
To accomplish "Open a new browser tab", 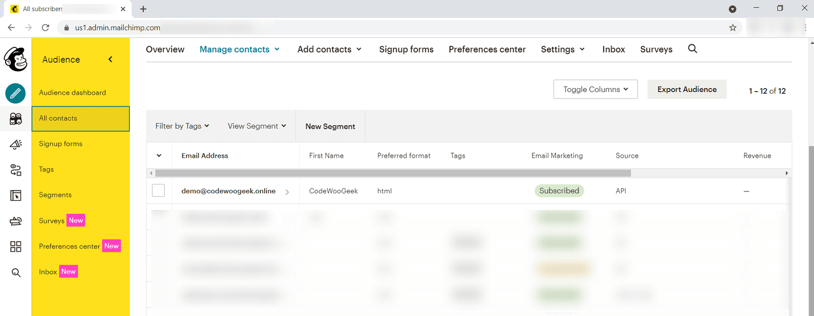I will point(143,9).
